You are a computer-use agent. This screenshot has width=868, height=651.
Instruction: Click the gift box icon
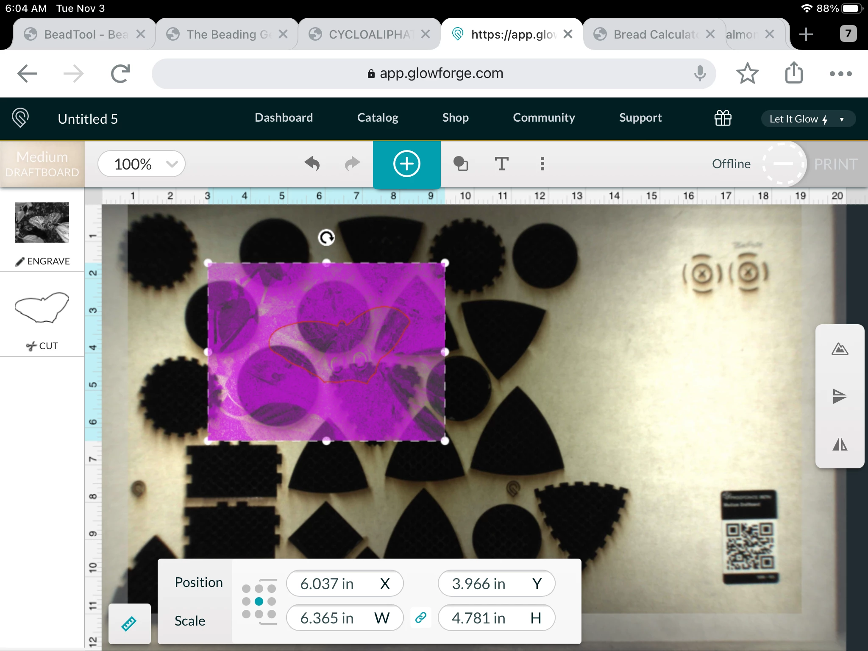pos(723,118)
